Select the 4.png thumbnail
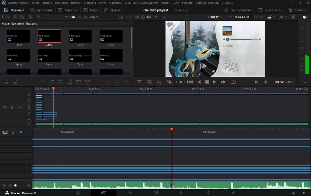This screenshot has height=196, width=311. [x=111, y=36]
